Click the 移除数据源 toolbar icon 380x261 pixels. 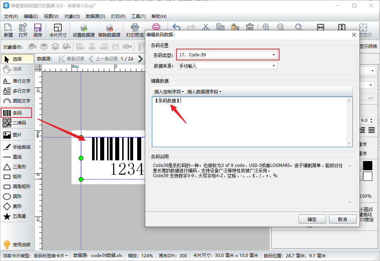pyautogui.click(x=109, y=30)
